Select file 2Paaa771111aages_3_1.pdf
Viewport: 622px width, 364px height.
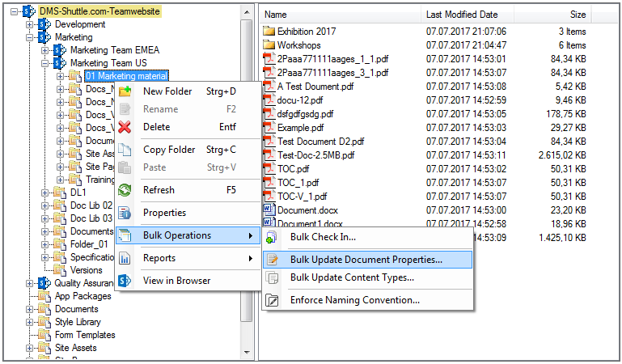[x=332, y=73]
